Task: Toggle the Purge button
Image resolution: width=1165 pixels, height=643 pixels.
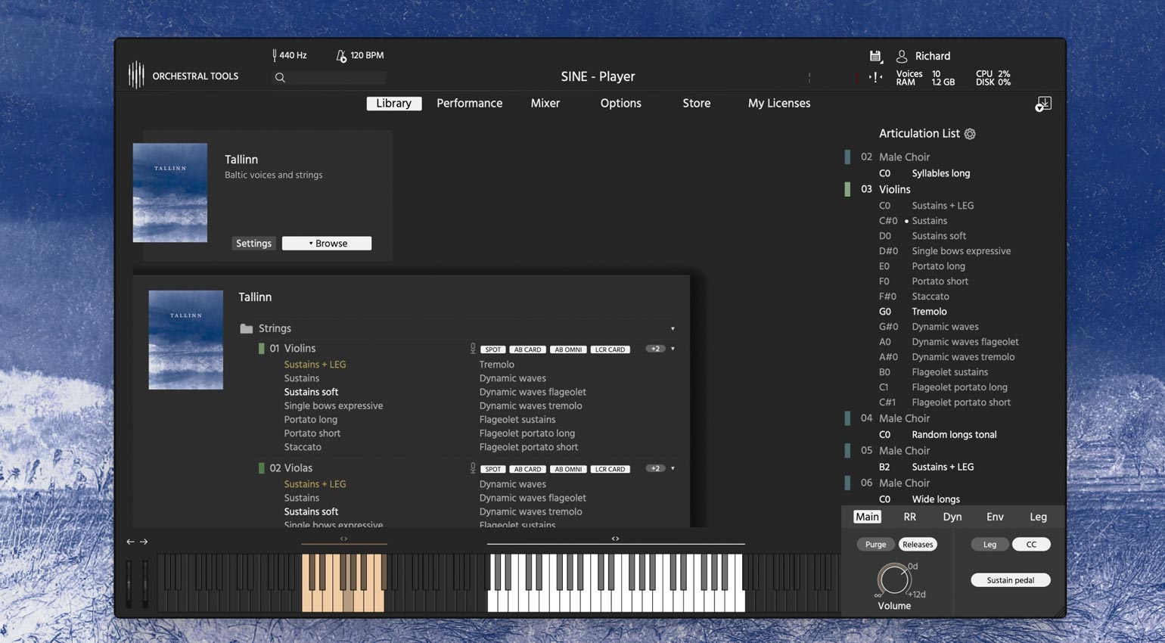Action: pyautogui.click(x=875, y=545)
